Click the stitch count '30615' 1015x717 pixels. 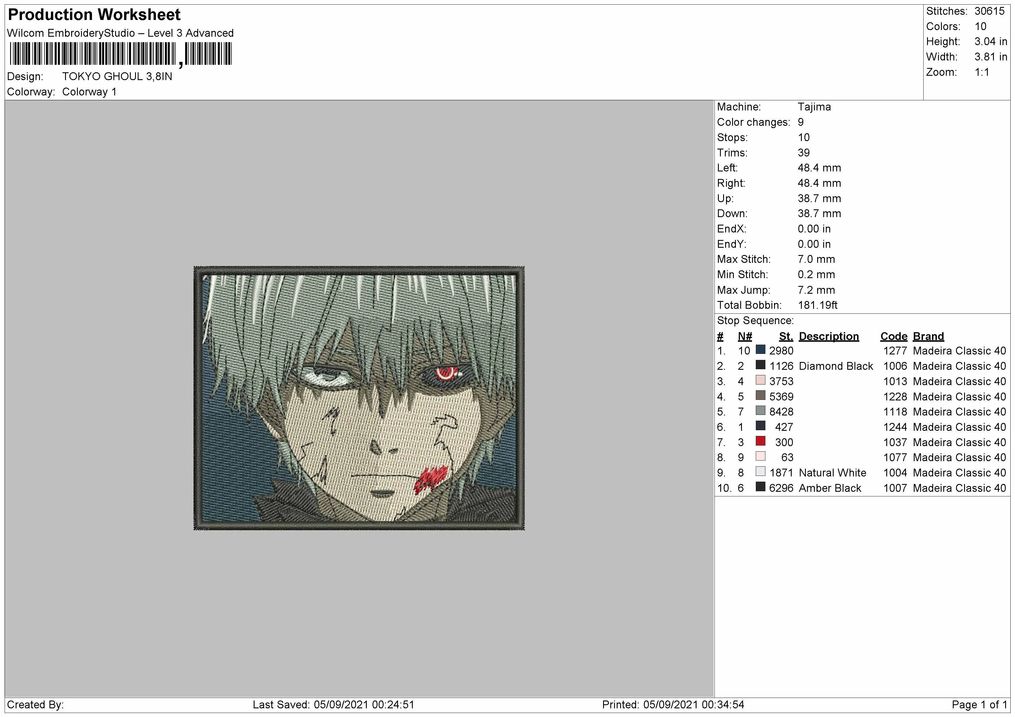click(989, 11)
